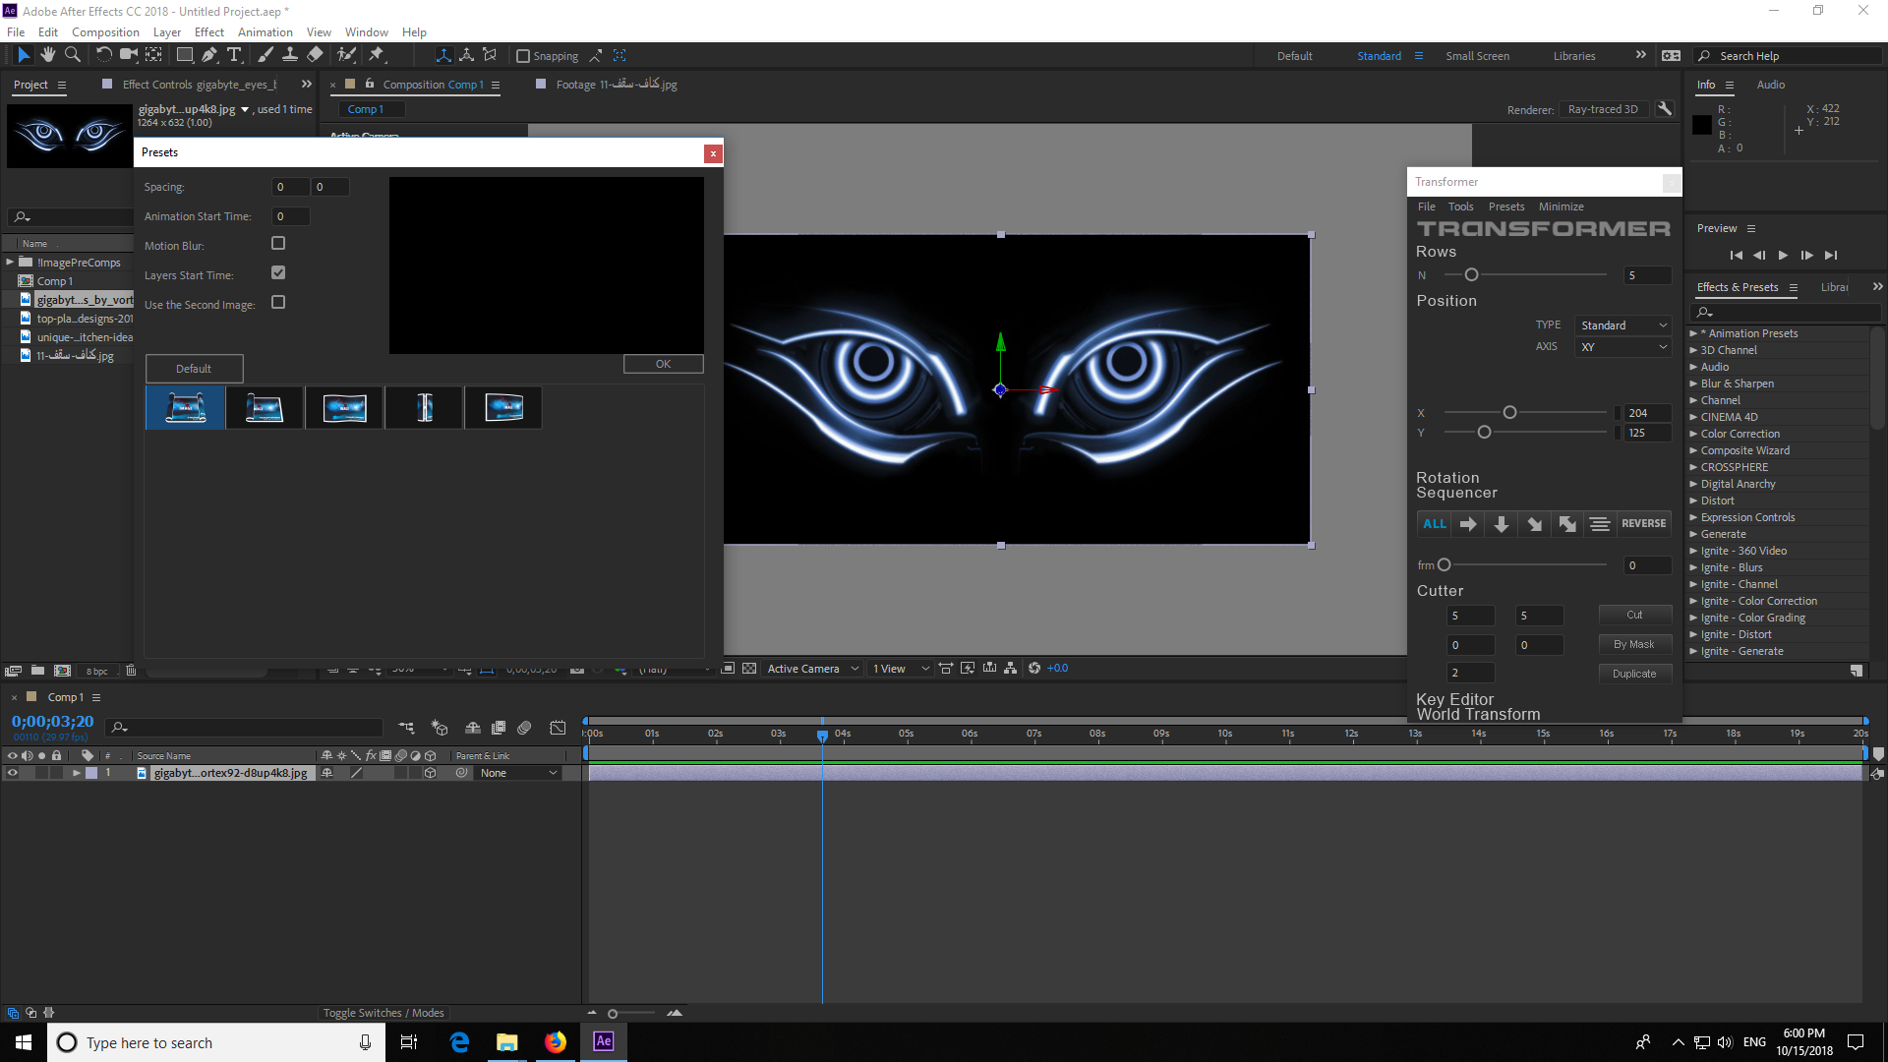Open the Composition menu
This screenshot has height=1062, width=1888.
pyautogui.click(x=105, y=32)
